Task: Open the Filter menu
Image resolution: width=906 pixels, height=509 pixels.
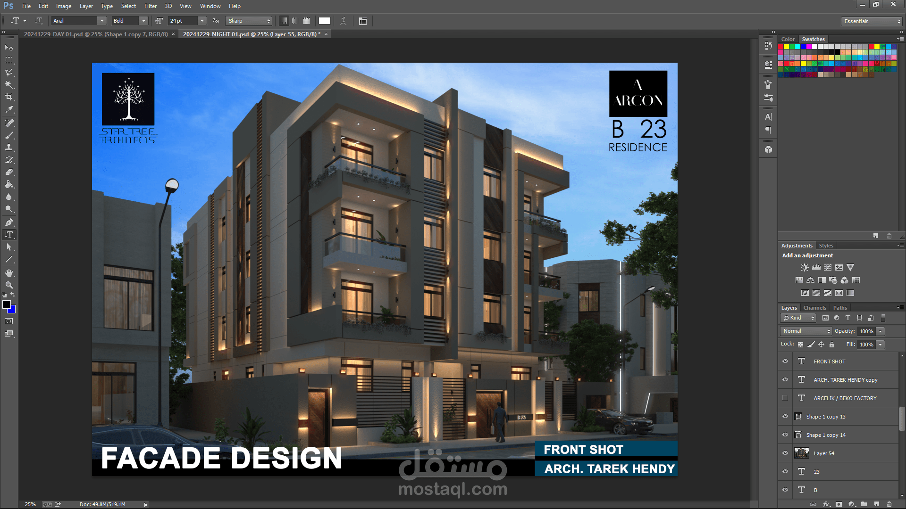Action: tap(151, 6)
